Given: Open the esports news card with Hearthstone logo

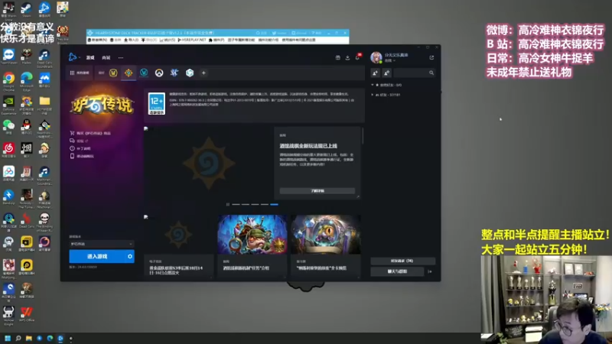Looking at the screenshot, I should click(x=179, y=246).
